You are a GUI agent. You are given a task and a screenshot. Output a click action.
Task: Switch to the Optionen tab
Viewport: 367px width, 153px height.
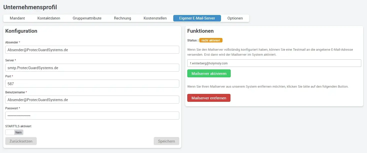235,18
